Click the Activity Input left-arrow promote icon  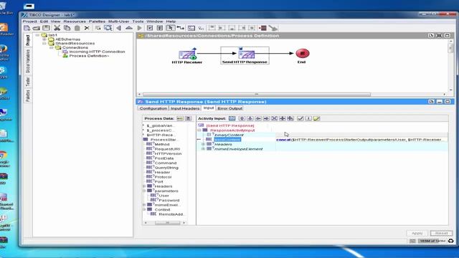(258, 118)
